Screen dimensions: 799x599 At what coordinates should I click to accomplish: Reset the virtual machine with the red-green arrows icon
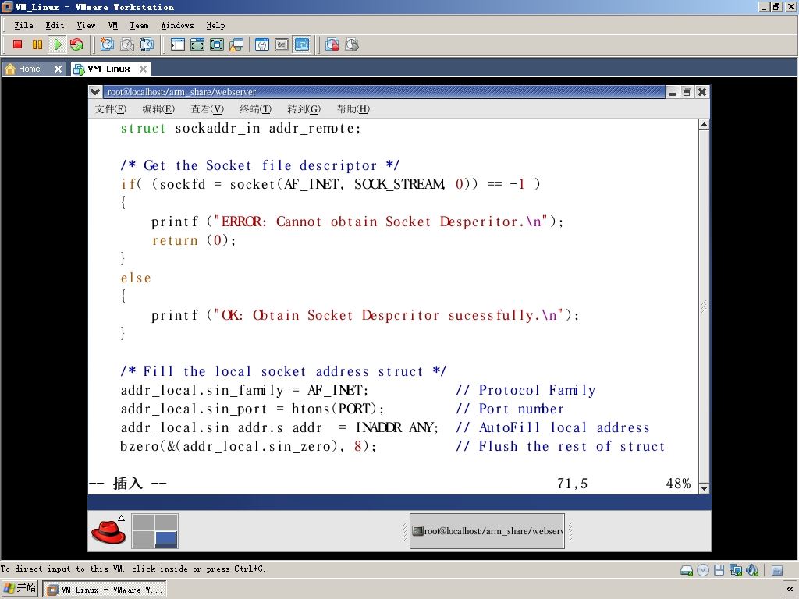click(x=77, y=44)
